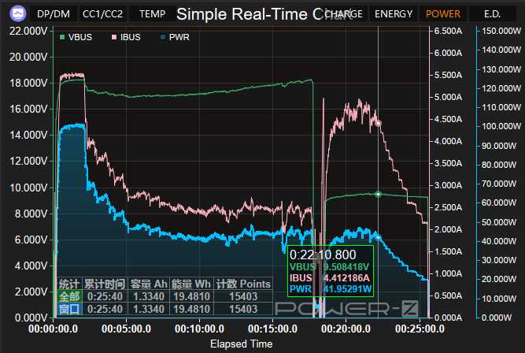Switch to the ENERGY tab
This screenshot has height=353, width=525.
394,13
